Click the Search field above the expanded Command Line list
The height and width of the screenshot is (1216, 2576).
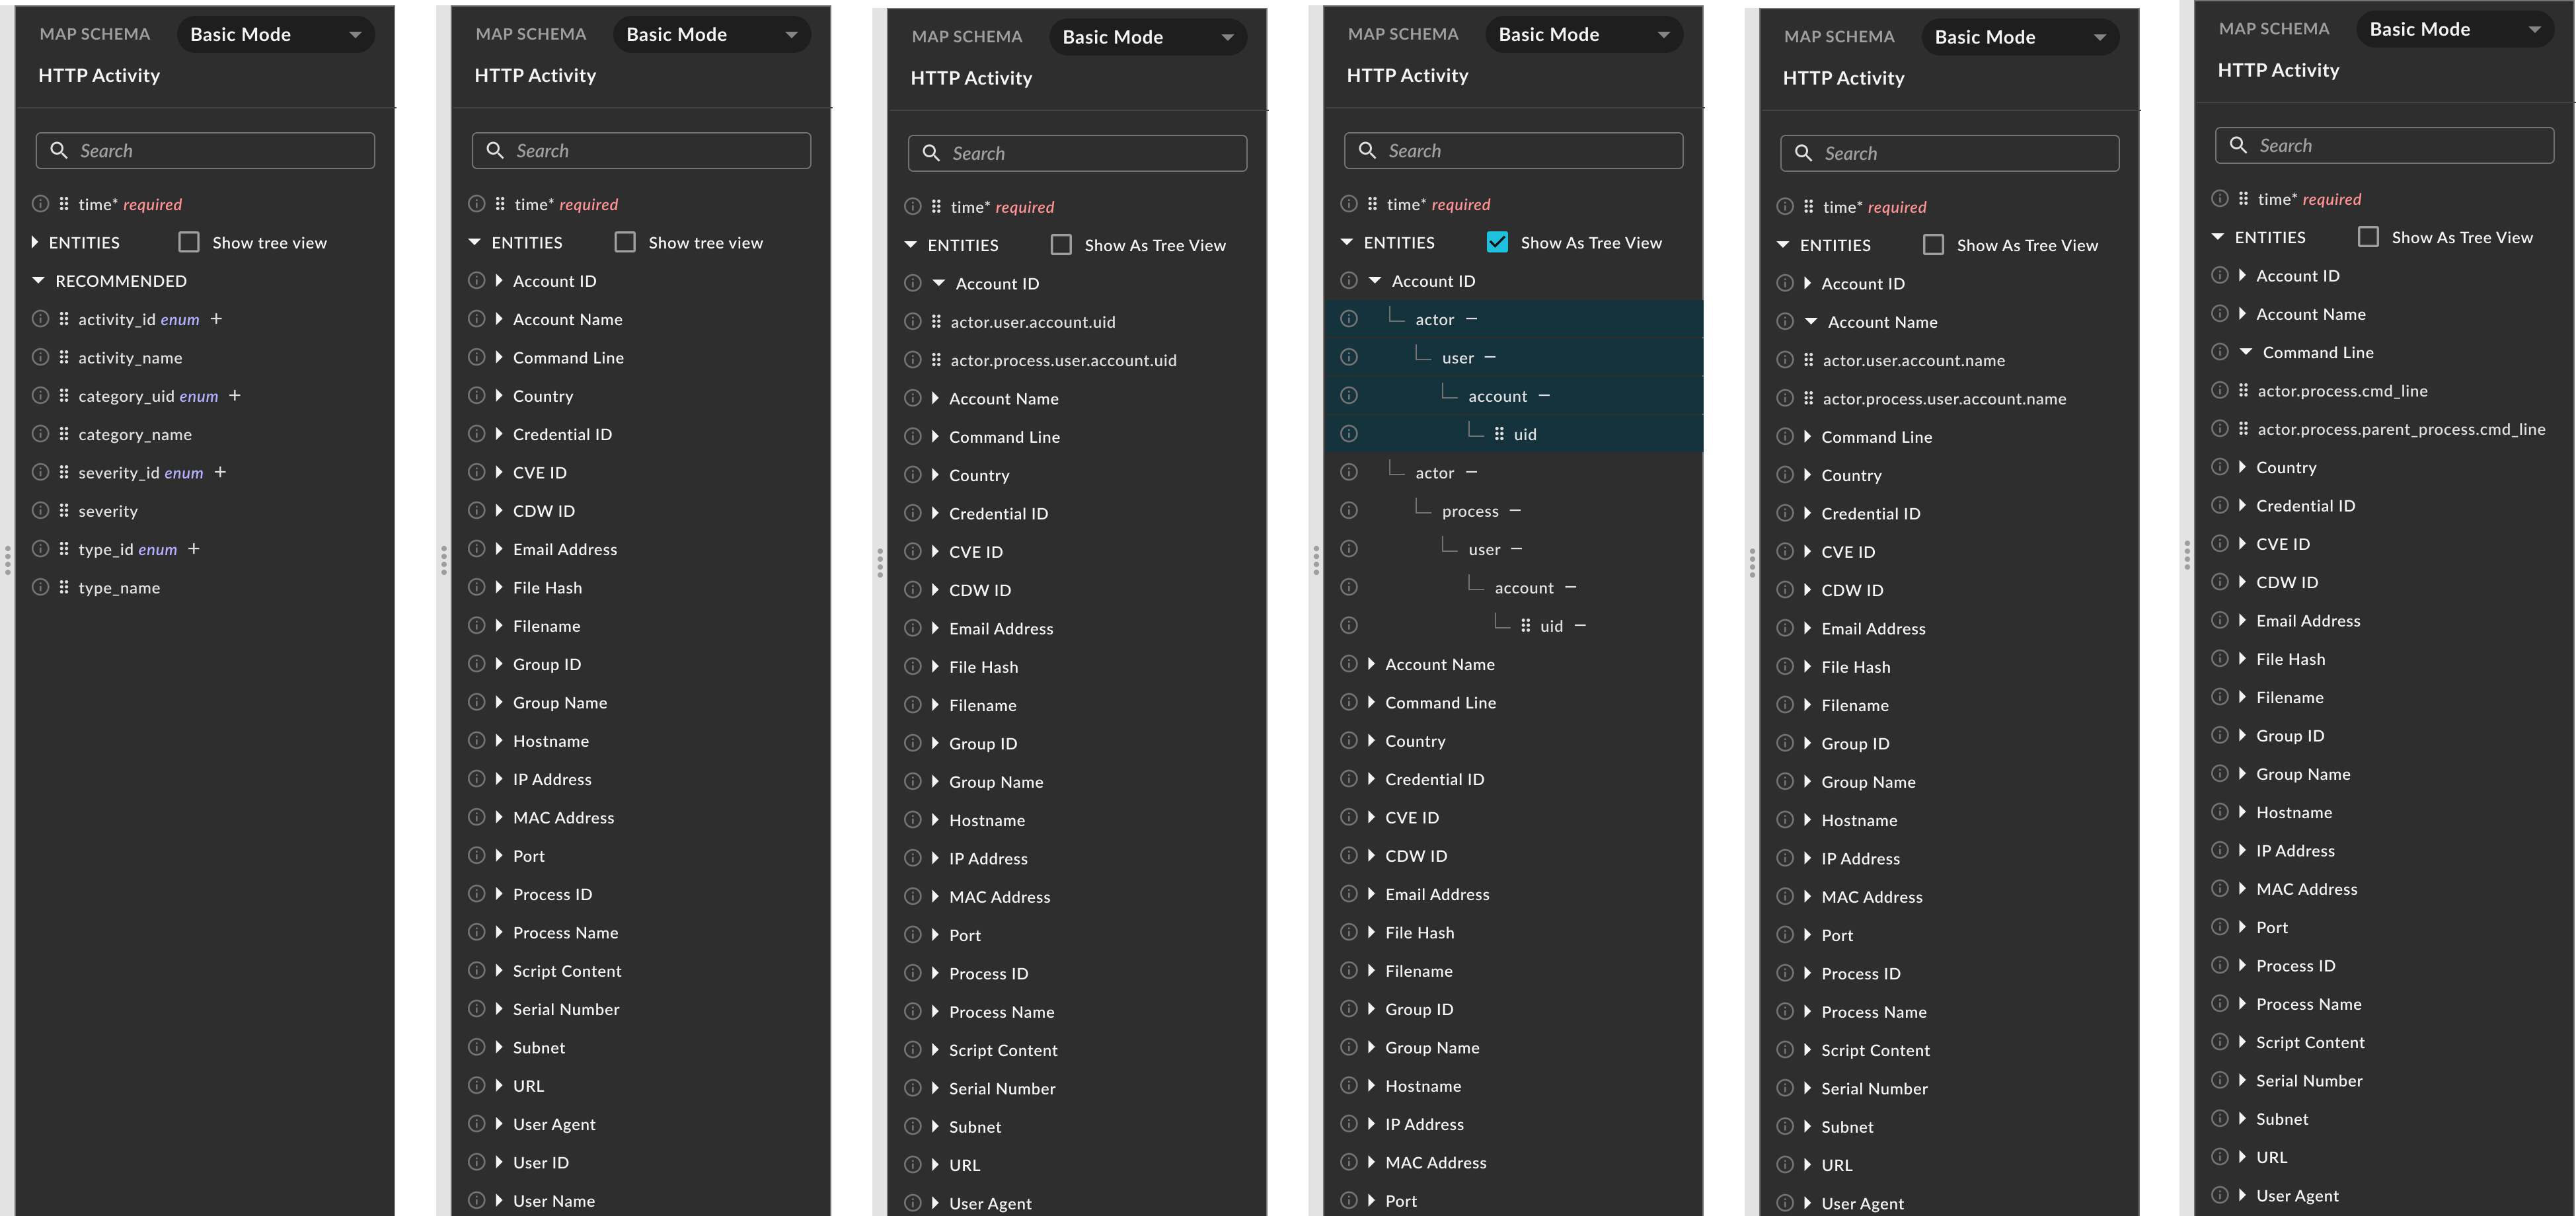click(2384, 146)
